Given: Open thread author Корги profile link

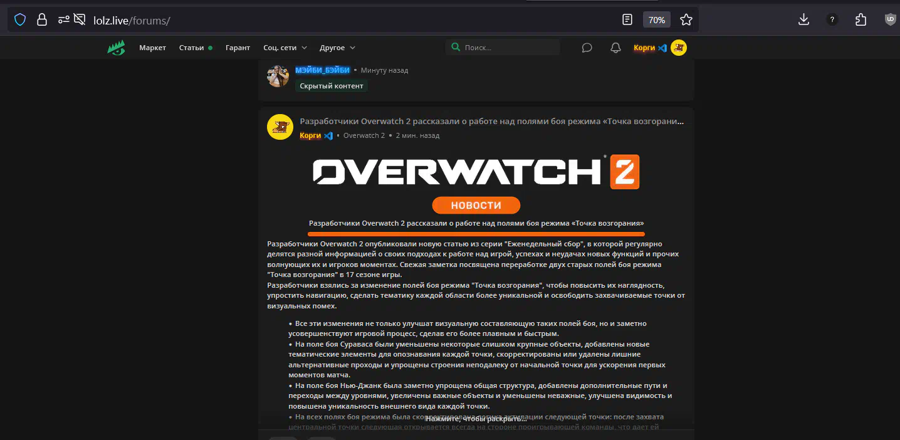Looking at the screenshot, I should coord(310,135).
